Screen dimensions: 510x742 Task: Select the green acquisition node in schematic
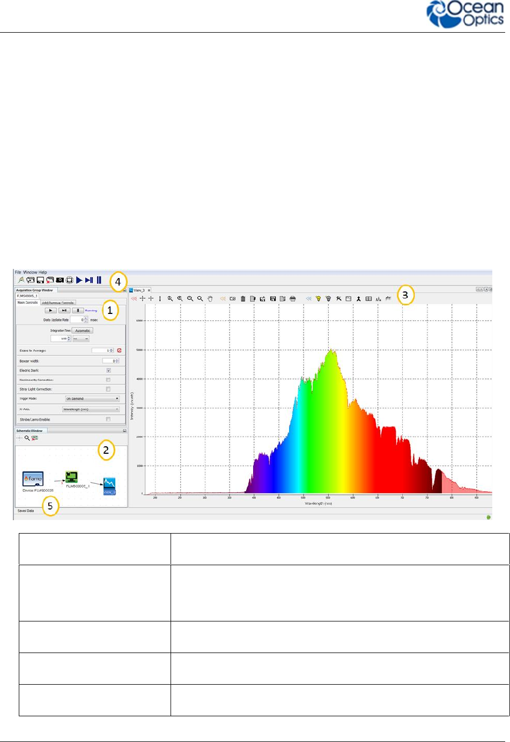(x=71, y=477)
